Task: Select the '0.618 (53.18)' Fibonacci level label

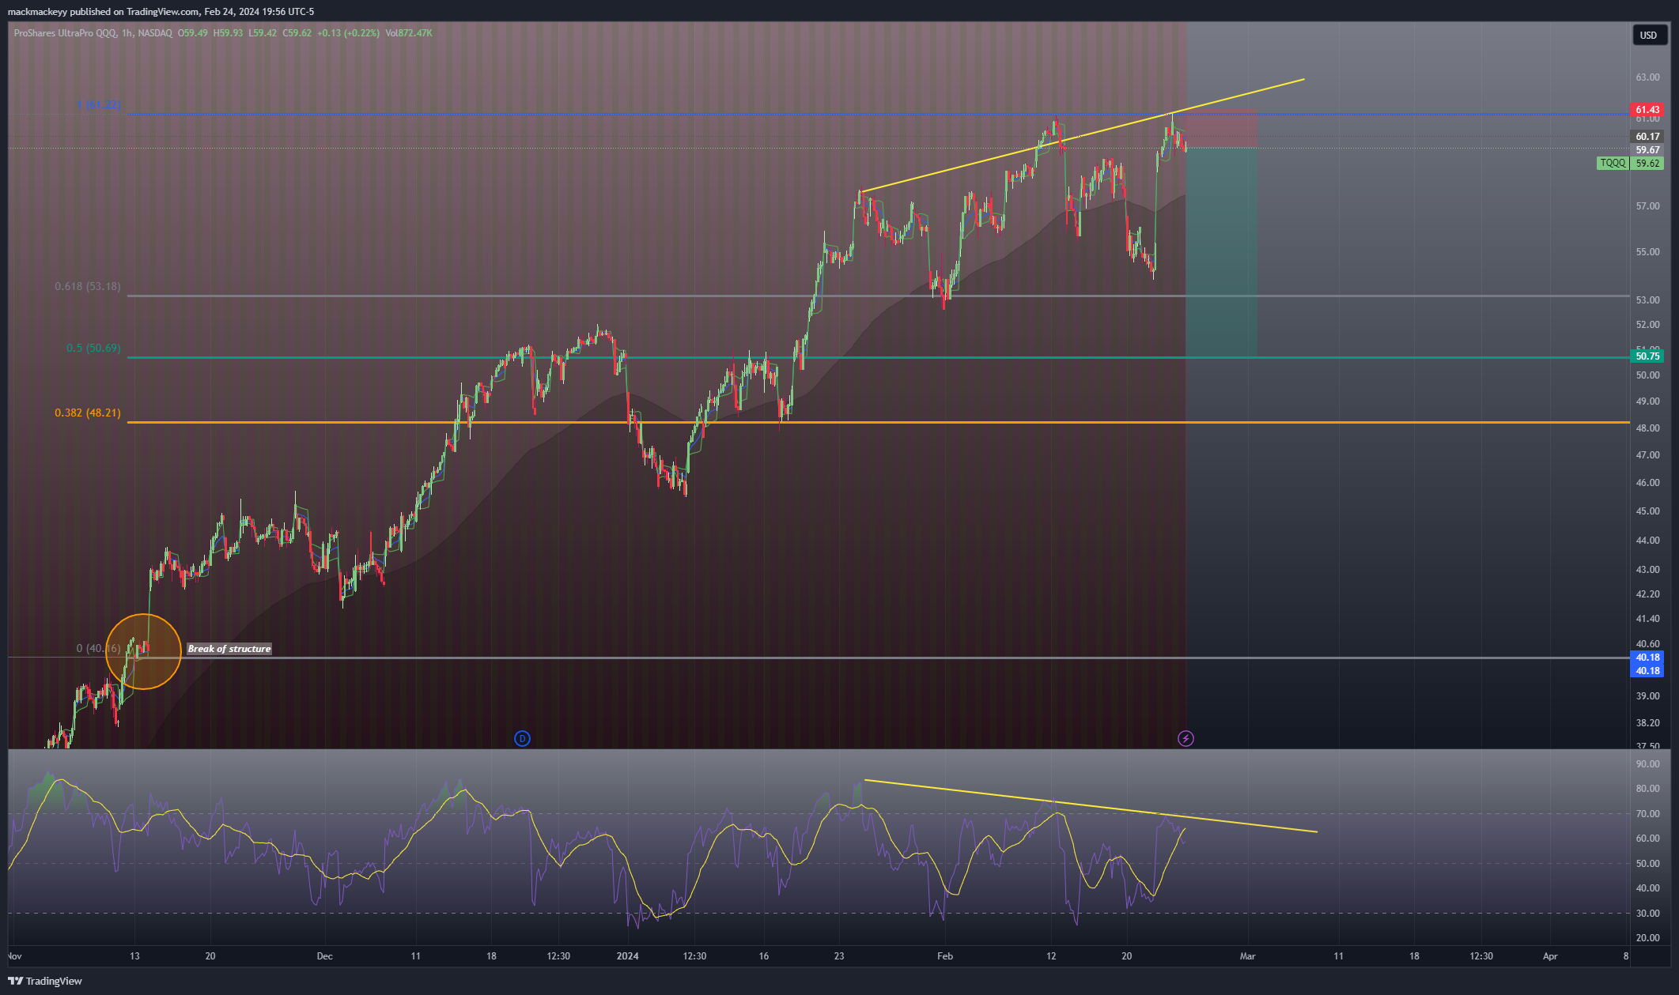Action: pos(88,286)
